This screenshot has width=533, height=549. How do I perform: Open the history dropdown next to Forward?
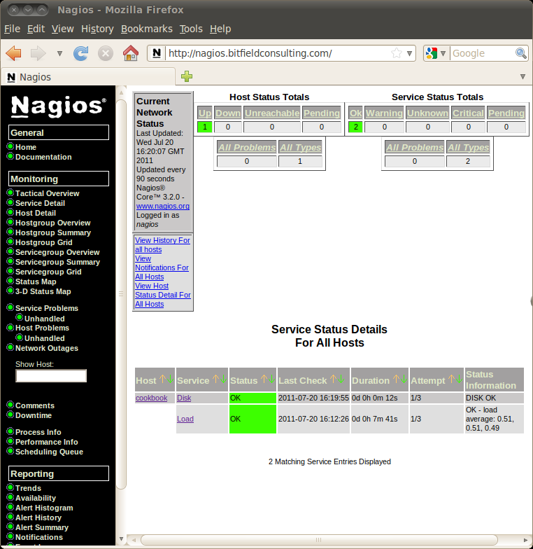(59, 53)
